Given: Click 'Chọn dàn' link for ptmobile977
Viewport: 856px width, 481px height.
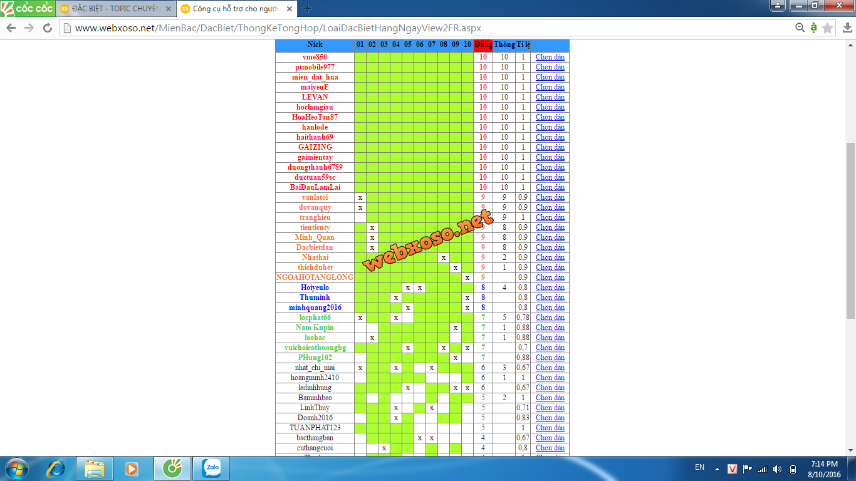Looking at the screenshot, I should tap(550, 67).
